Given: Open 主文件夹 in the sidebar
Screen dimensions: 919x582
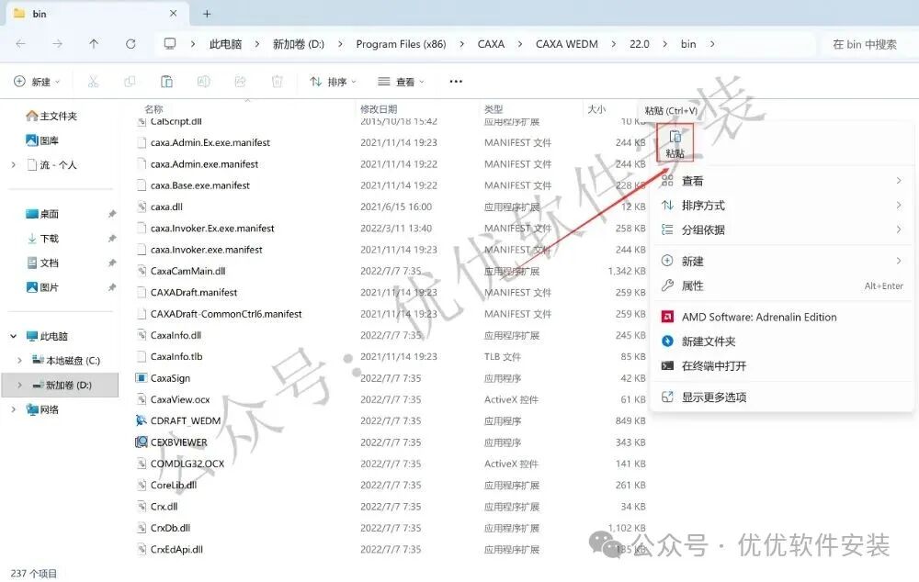Looking at the screenshot, I should pyautogui.click(x=51, y=116).
